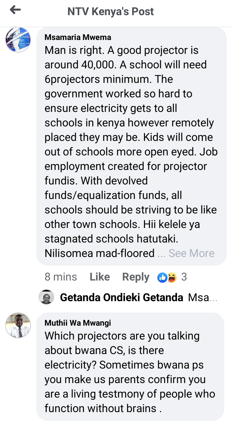Tap Getanda Ondieki Getanda's small avatar
232x424 pixels.
coord(46,297)
